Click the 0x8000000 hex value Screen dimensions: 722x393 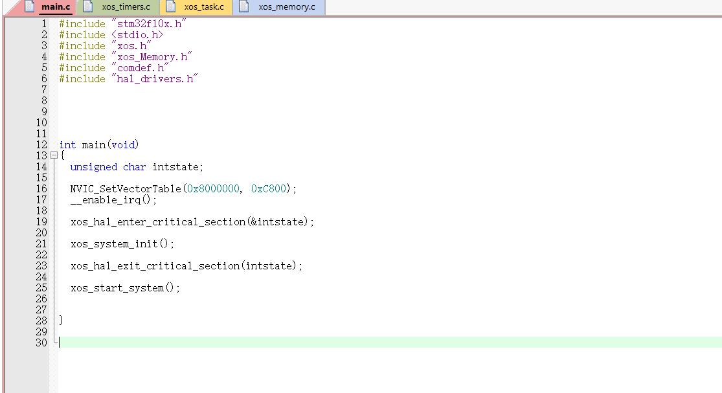(x=213, y=188)
